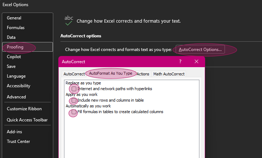This screenshot has height=158, width=262.
Task: Open the General options category
Action: (28, 18)
